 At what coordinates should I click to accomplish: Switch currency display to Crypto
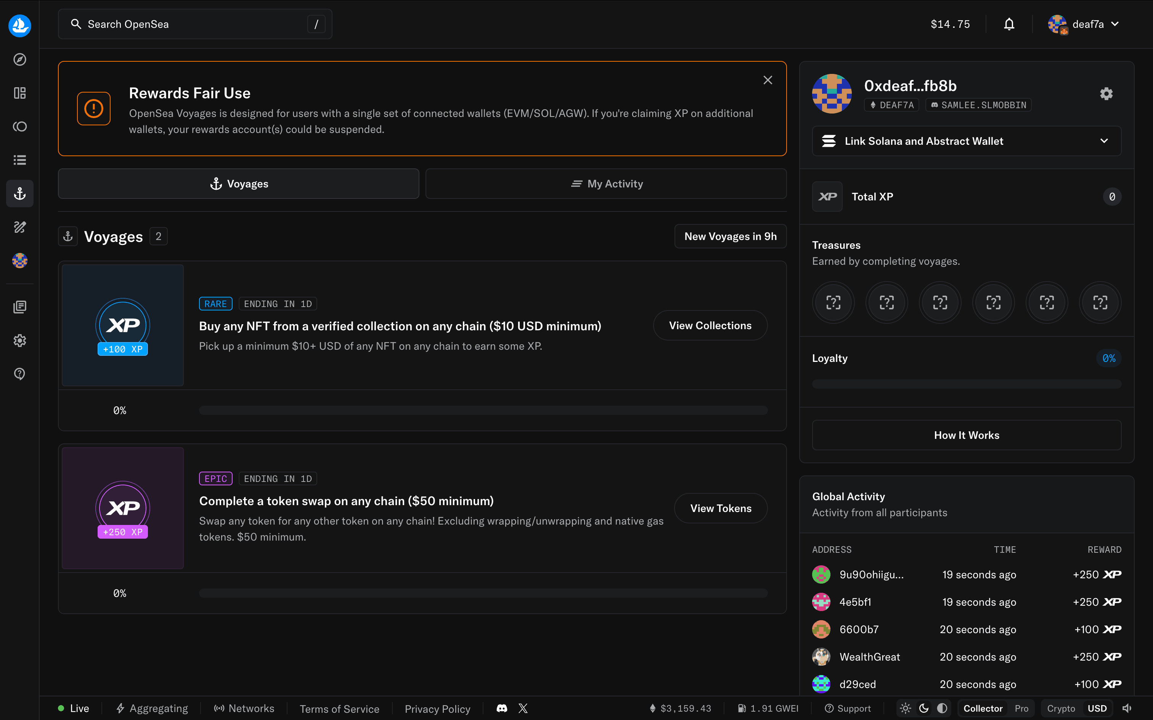1061,709
